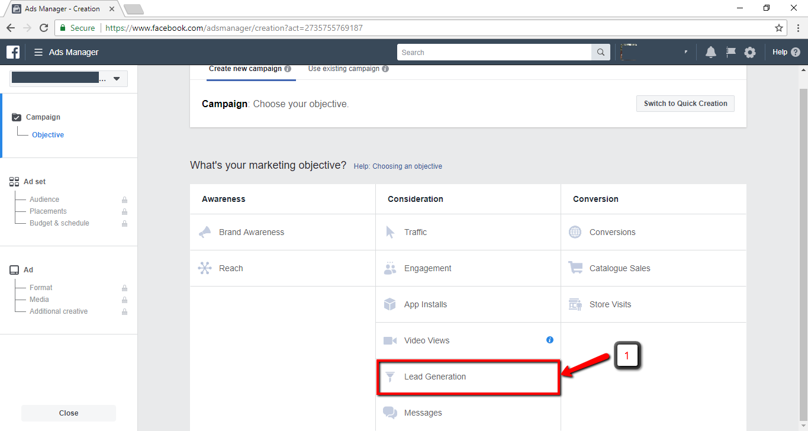
Task: Click the lock icon beside Format
Action: [x=125, y=288]
